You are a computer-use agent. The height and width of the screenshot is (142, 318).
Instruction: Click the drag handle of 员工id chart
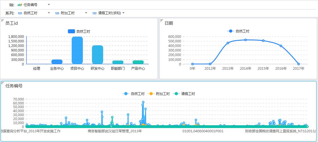pyautogui.click(x=3, y=20)
